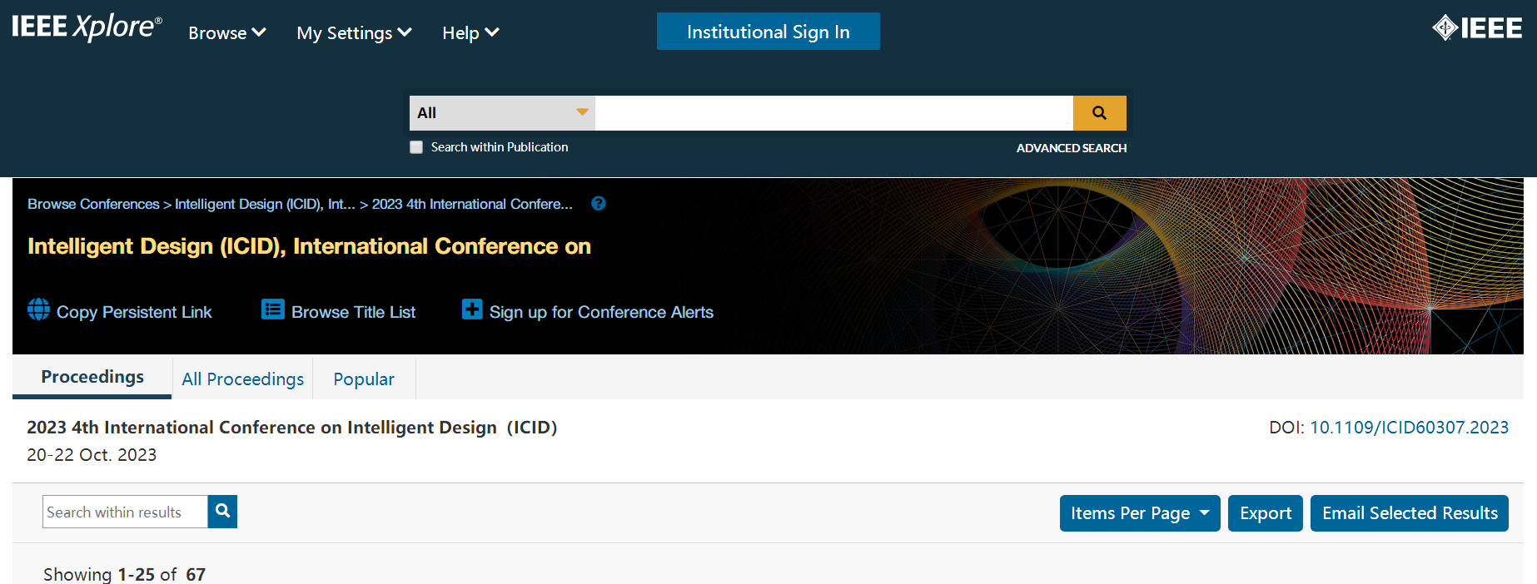
Task: Click the breadcrumb help question mark icon
Action: [x=599, y=204]
